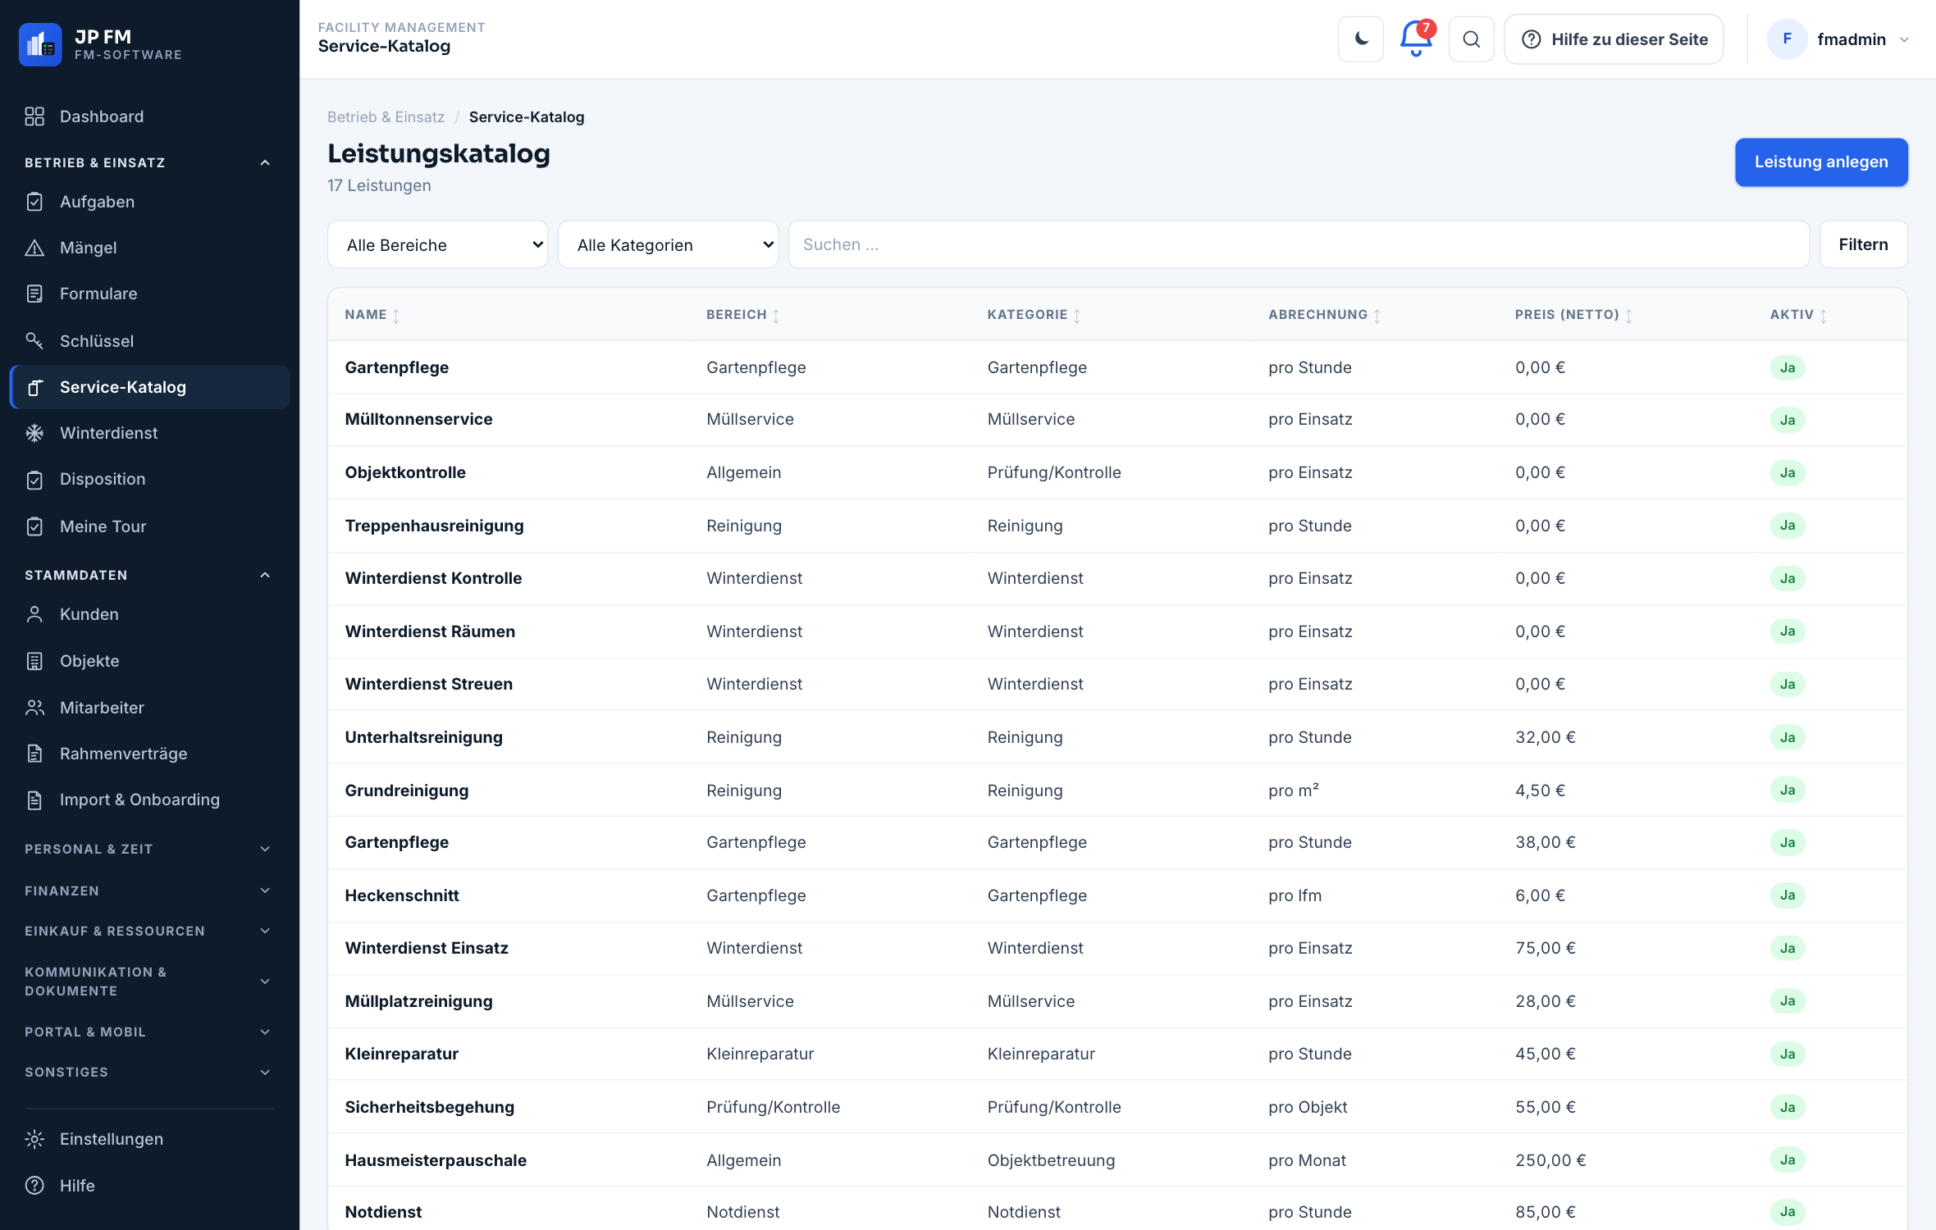
Task: Click Ja badge in Heckenschnitt row
Action: pyautogui.click(x=1788, y=895)
